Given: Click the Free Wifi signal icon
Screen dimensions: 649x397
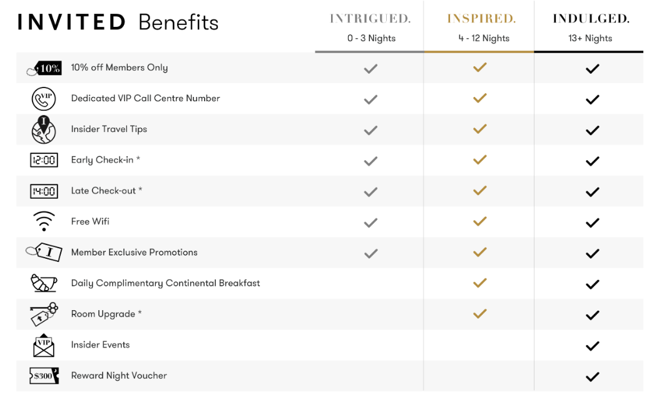Looking at the screenshot, I should pyautogui.click(x=44, y=221).
